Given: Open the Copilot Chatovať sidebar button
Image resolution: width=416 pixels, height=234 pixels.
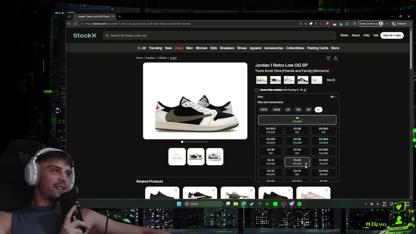Looking at the screenshot, I should point(399,24).
